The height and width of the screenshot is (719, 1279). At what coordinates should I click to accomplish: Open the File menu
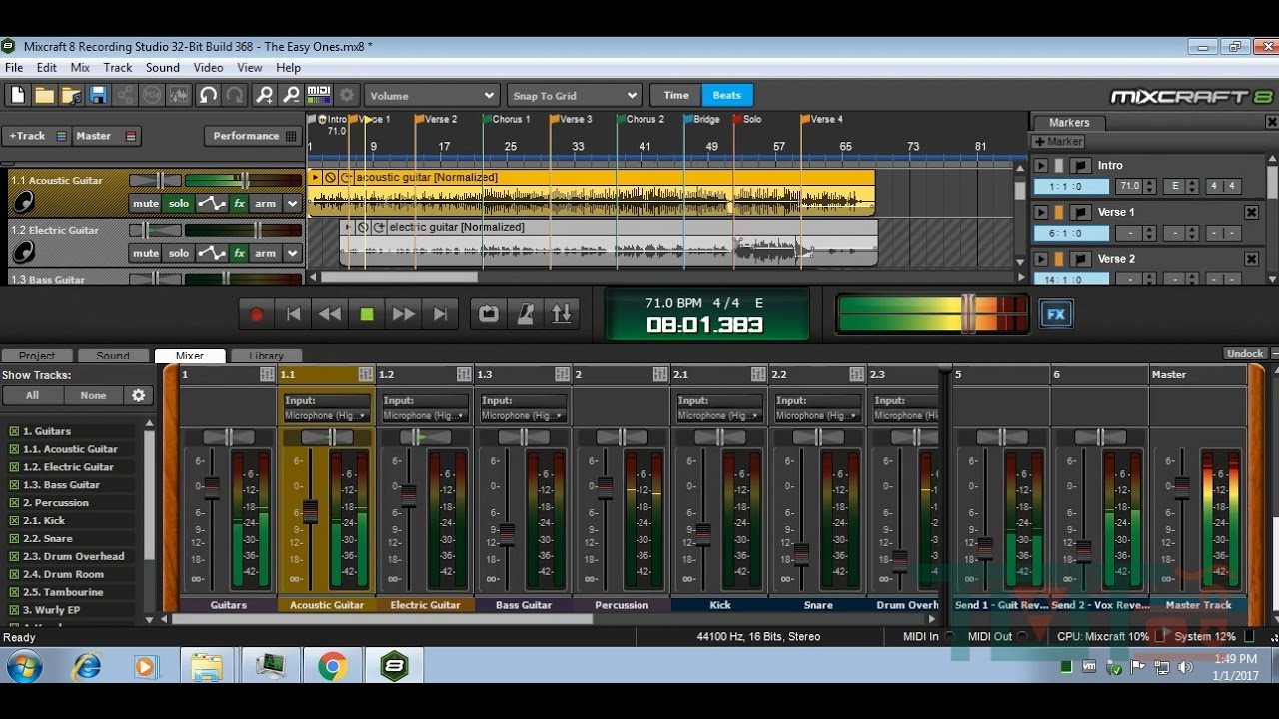14,68
